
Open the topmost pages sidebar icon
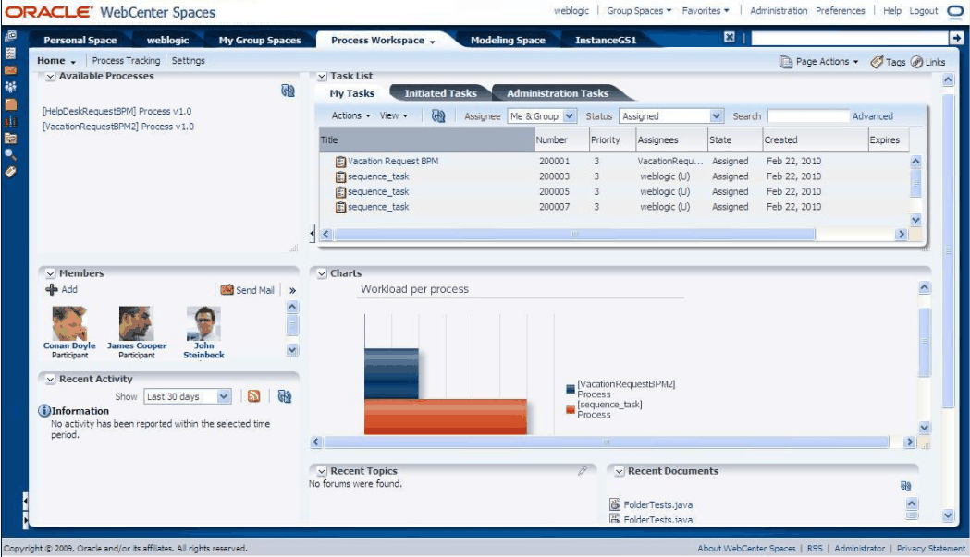(x=10, y=36)
